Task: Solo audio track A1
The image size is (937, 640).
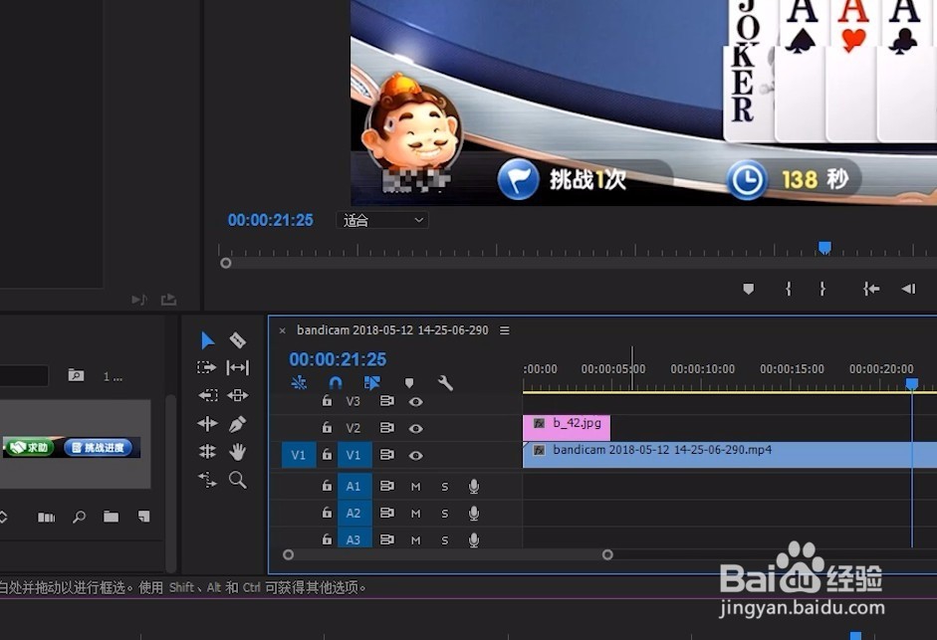Action: tap(444, 487)
